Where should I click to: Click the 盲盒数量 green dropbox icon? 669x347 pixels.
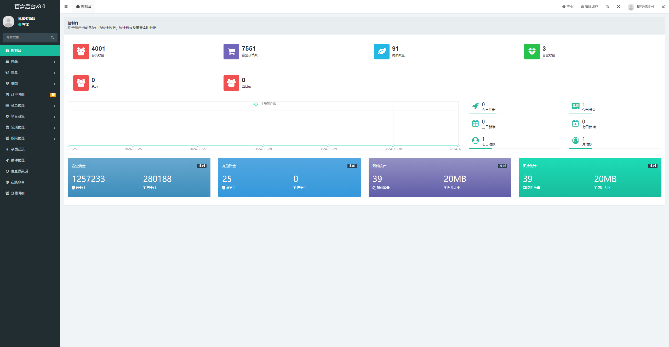click(x=532, y=52)
